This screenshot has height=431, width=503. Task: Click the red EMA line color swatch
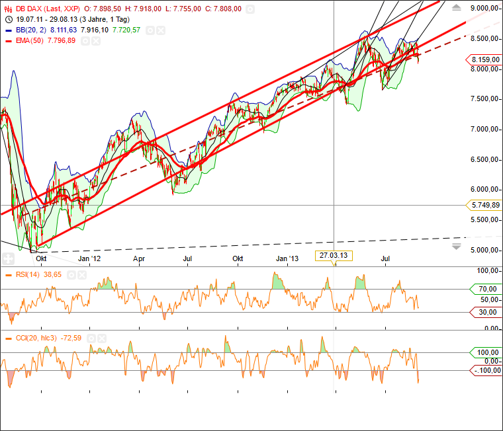9,41
